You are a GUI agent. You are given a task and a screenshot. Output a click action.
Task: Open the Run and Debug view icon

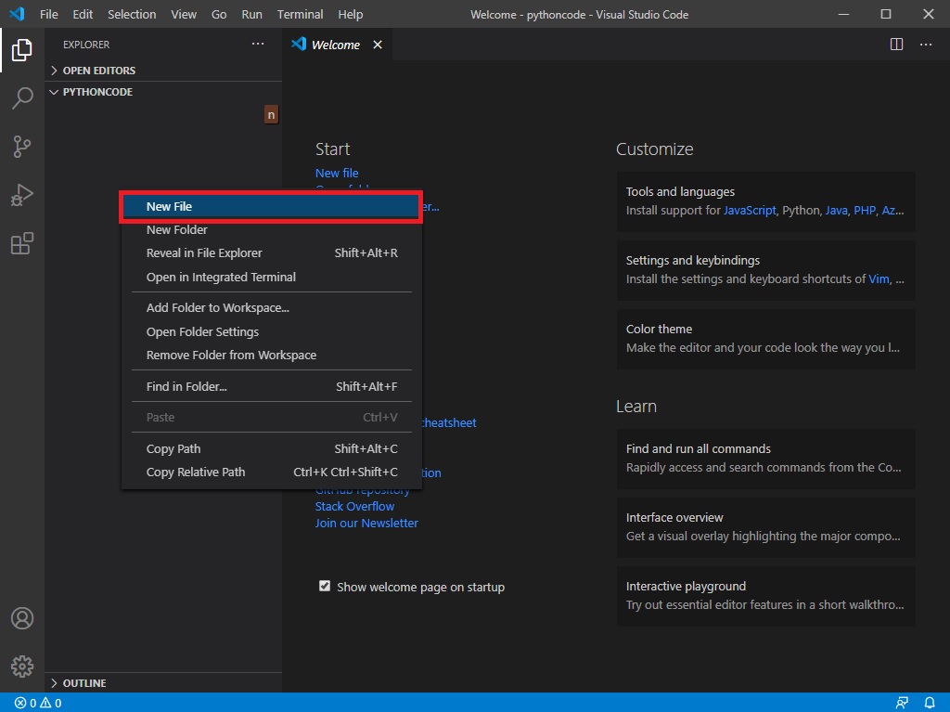tap(22, 195)
